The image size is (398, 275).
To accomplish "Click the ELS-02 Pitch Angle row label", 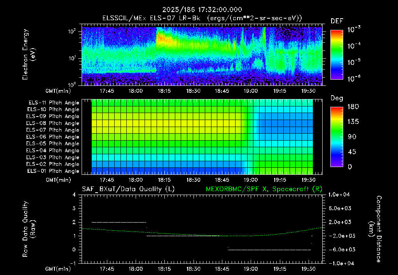I will 53,164.
